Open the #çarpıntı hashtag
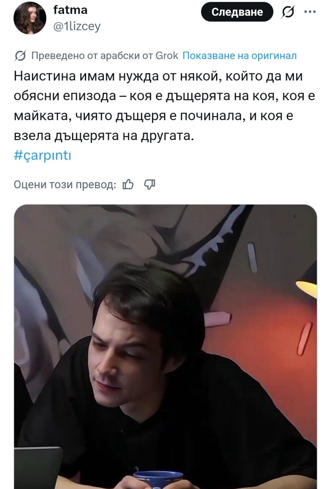 point(42,155)
